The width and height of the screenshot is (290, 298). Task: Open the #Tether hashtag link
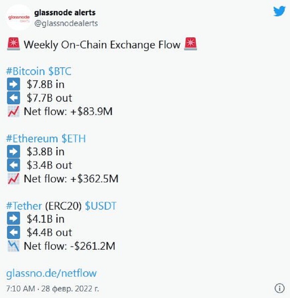tap(24, 206)
